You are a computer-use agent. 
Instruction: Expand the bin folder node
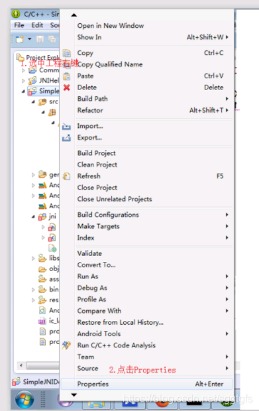tap(33, 290)
